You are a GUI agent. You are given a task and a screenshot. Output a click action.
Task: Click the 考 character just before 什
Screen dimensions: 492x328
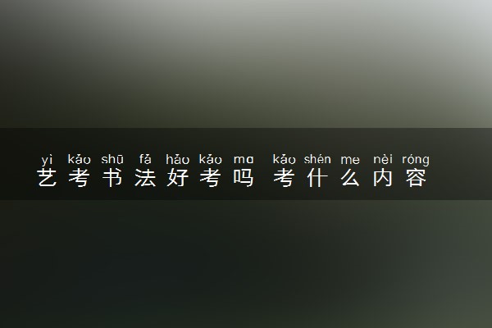pyautogui.click(x=284, y=178)
